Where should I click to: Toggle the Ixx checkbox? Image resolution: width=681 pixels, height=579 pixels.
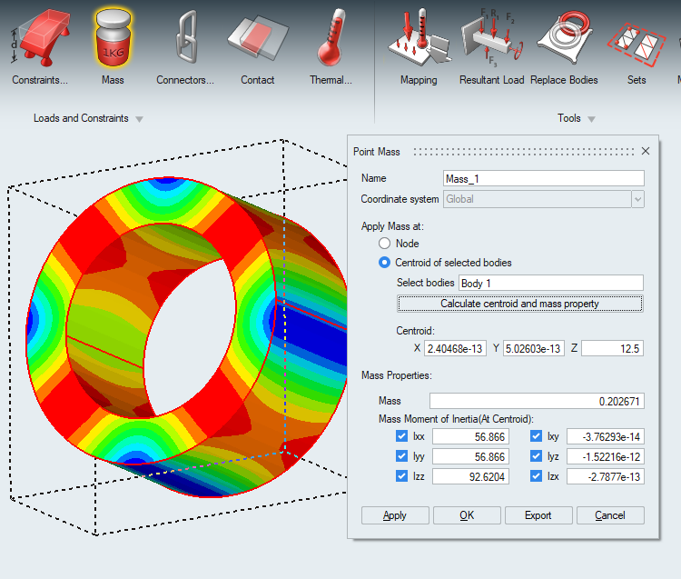pyautogui.click(x=401, y=436)
